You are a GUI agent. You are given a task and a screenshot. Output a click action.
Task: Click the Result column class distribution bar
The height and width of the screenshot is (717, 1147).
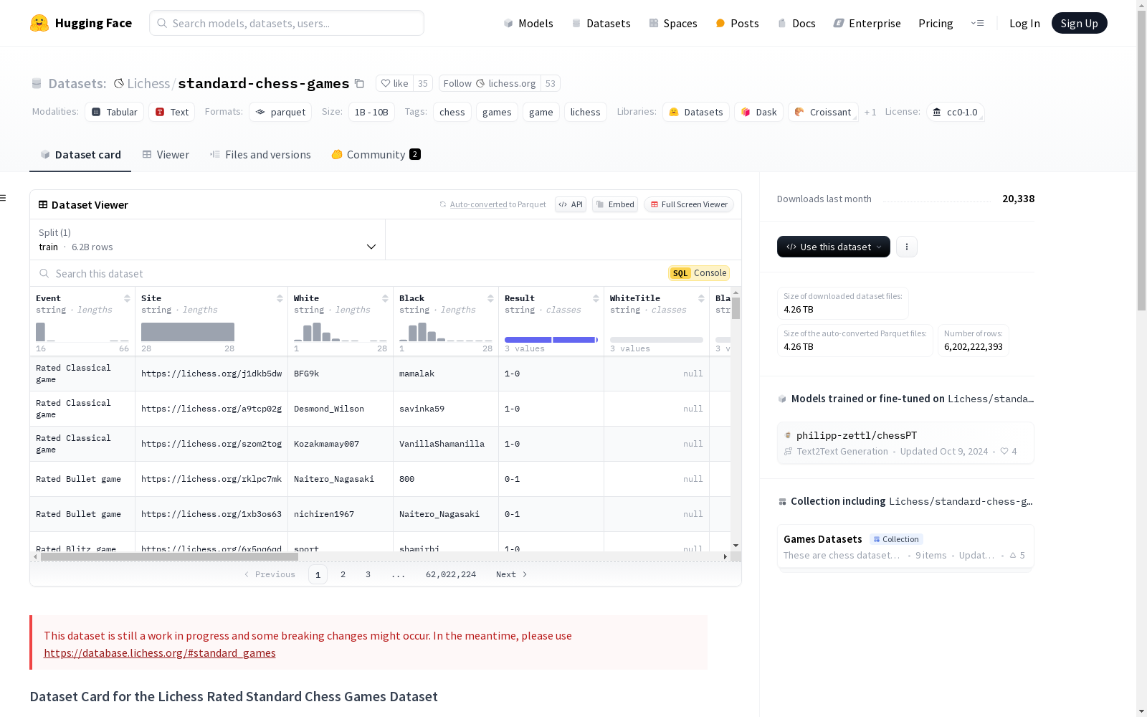551,340
